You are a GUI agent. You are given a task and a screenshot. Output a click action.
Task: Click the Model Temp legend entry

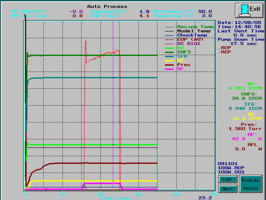pos(194,31)
